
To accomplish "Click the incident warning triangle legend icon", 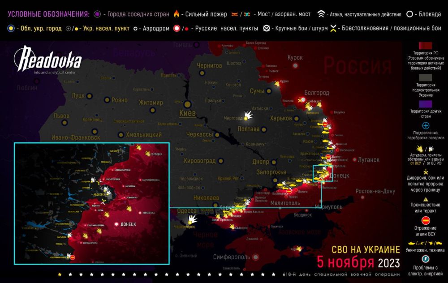I will 426,200.
